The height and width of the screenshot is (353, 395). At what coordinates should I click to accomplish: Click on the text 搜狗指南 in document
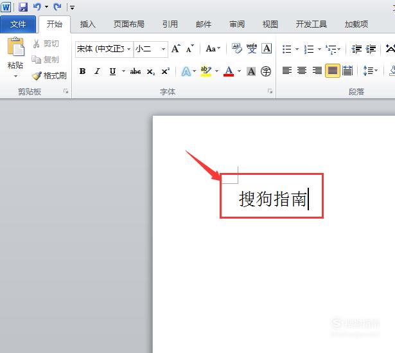pyautogui.click(x=273, y=199)
